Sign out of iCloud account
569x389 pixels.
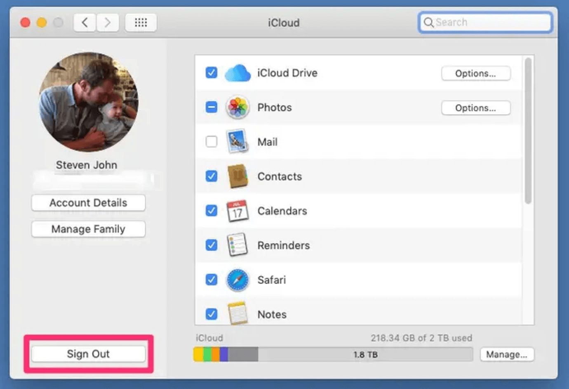pyautogui.click(x=88, y=353)
